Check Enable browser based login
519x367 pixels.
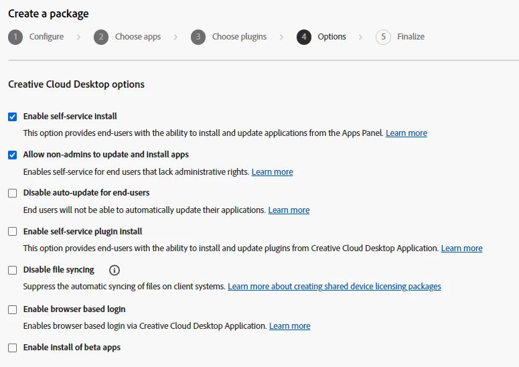[x=13, y=309]
